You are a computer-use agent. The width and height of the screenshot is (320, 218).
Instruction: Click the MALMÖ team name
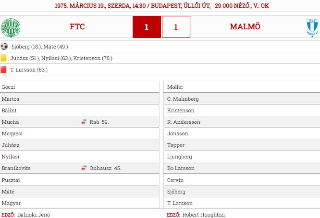[x=245, y=27]
